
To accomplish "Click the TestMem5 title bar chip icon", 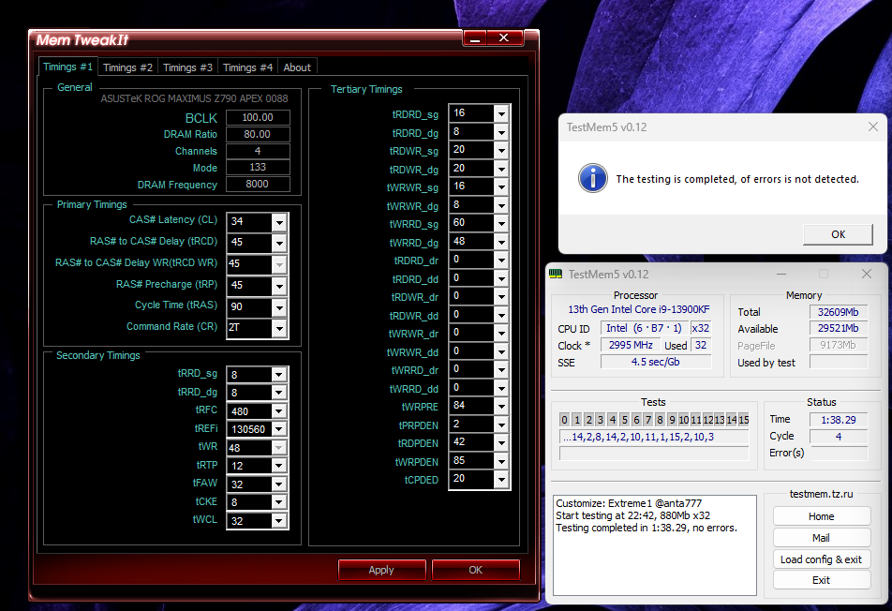I will coord(556,275).
